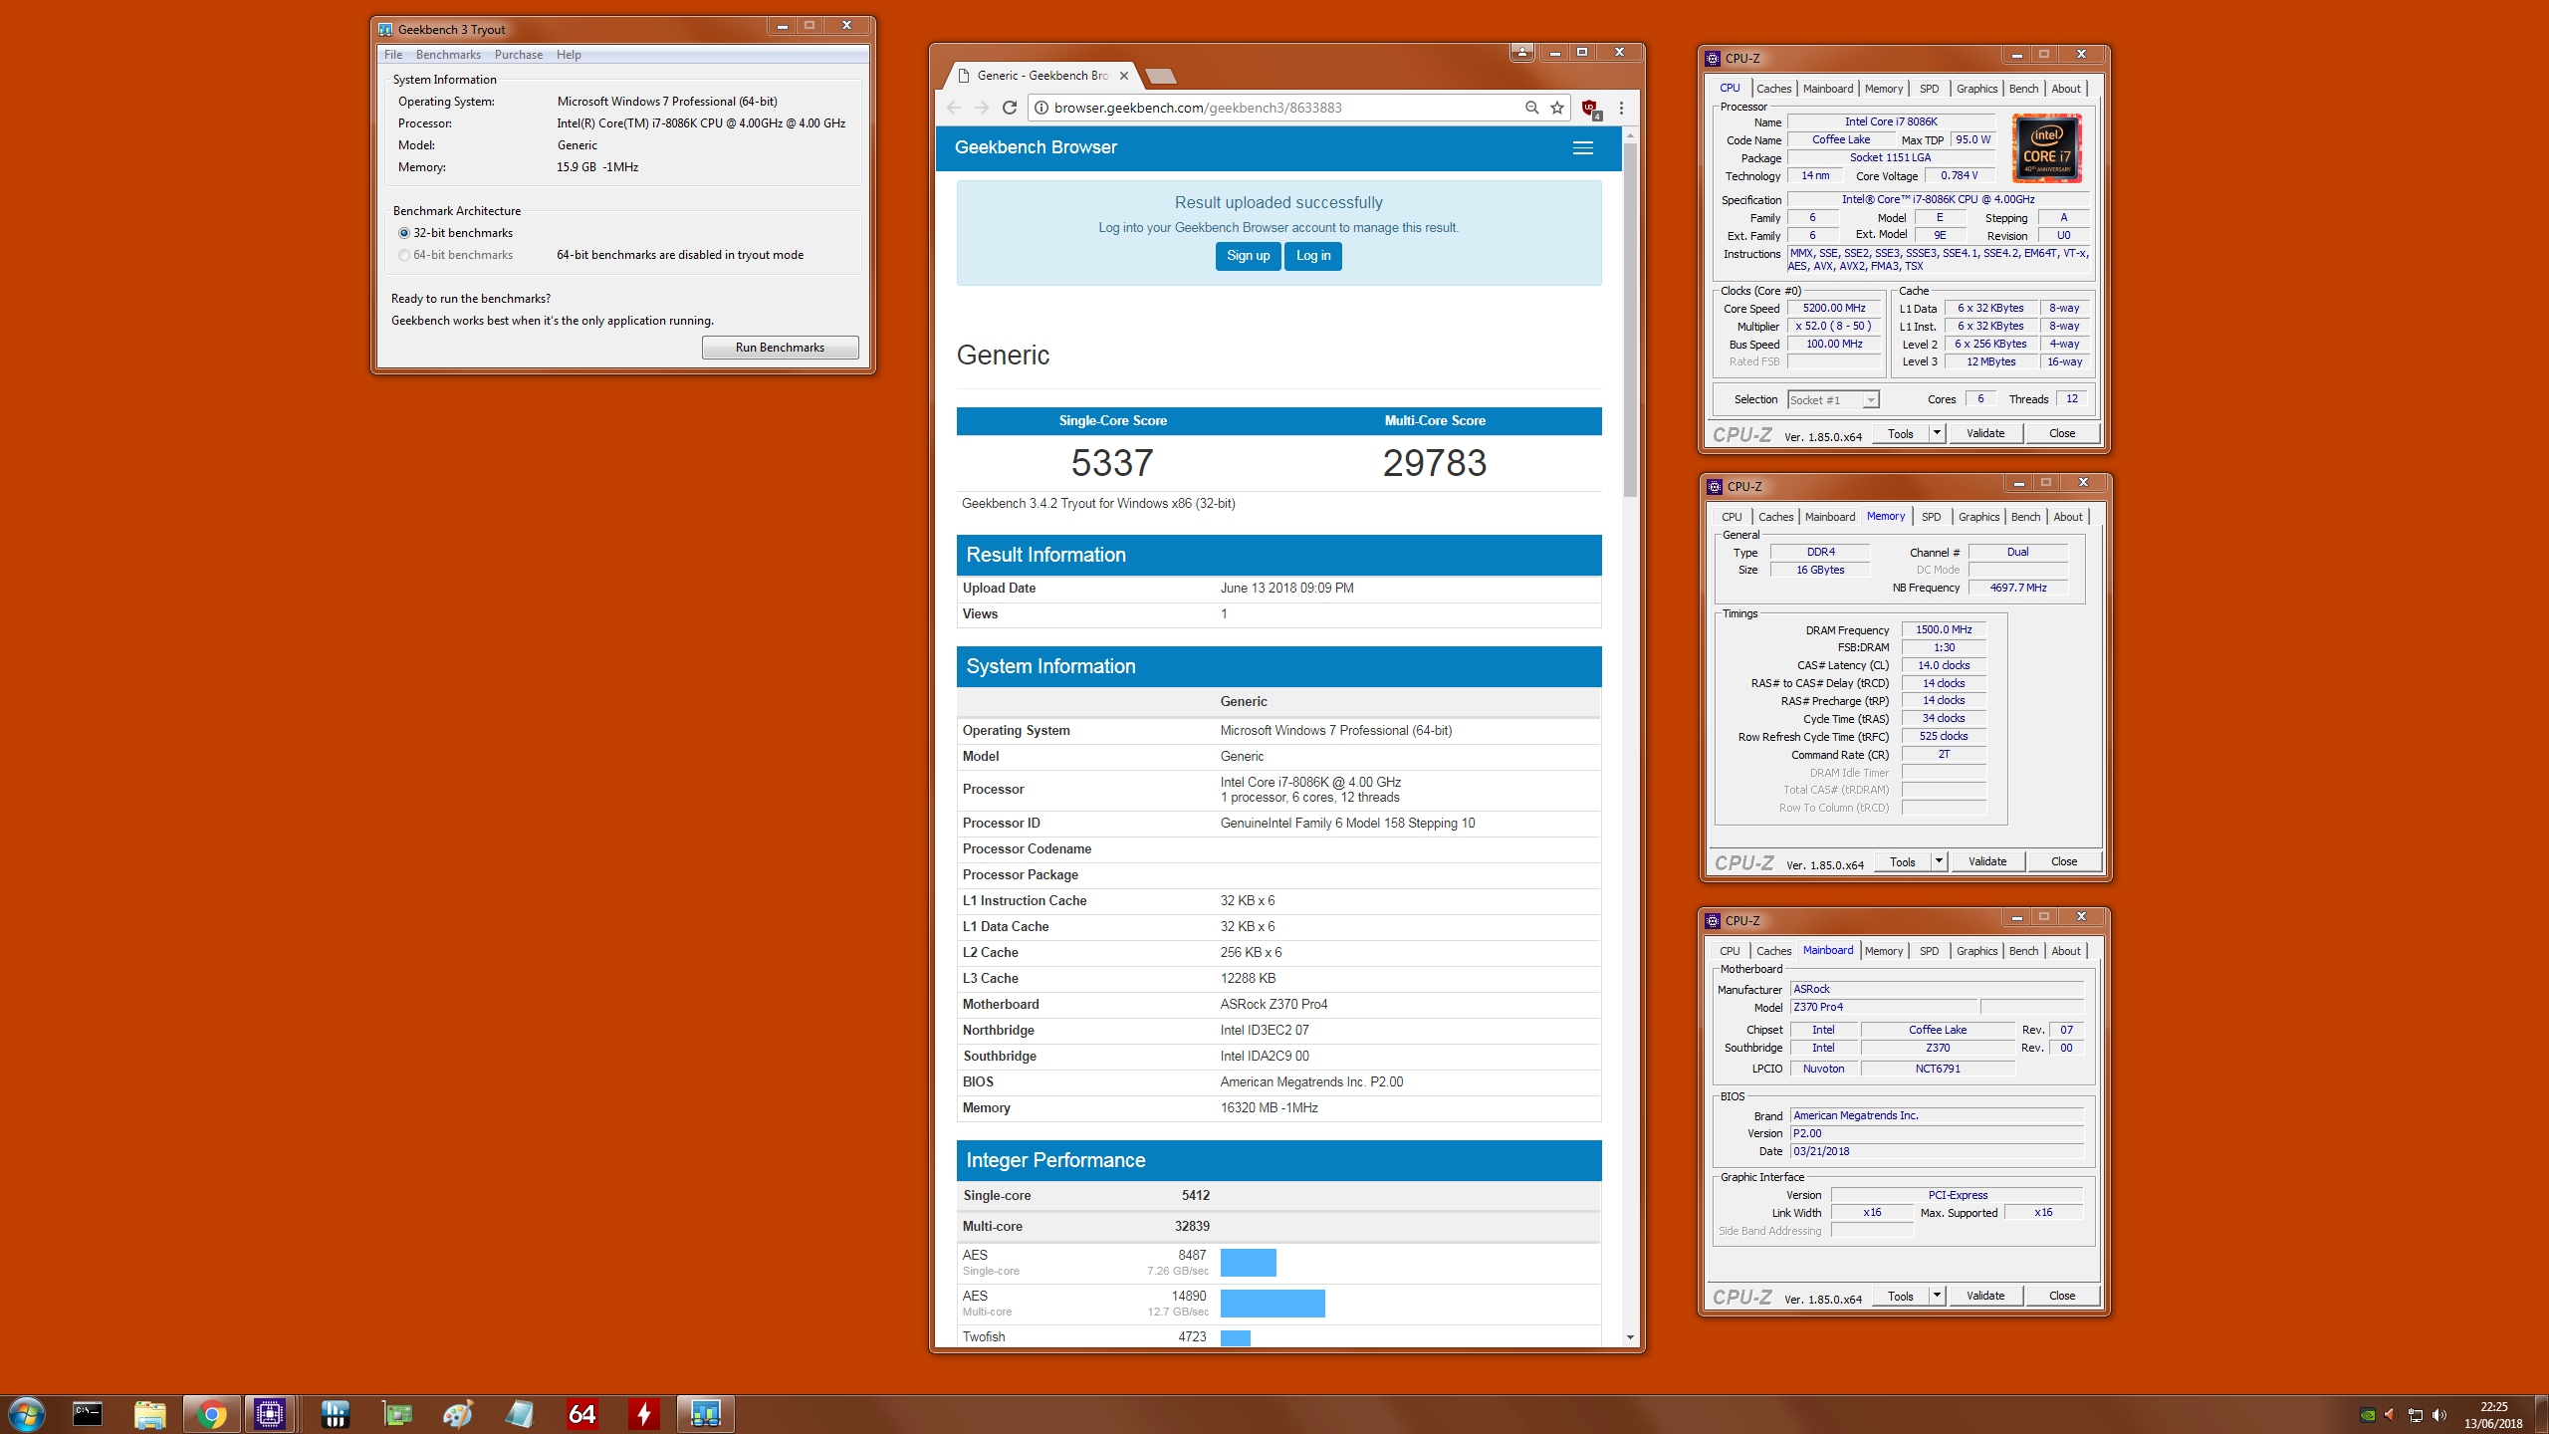Open the Help menu in Geekbench 3

[569, 55]
